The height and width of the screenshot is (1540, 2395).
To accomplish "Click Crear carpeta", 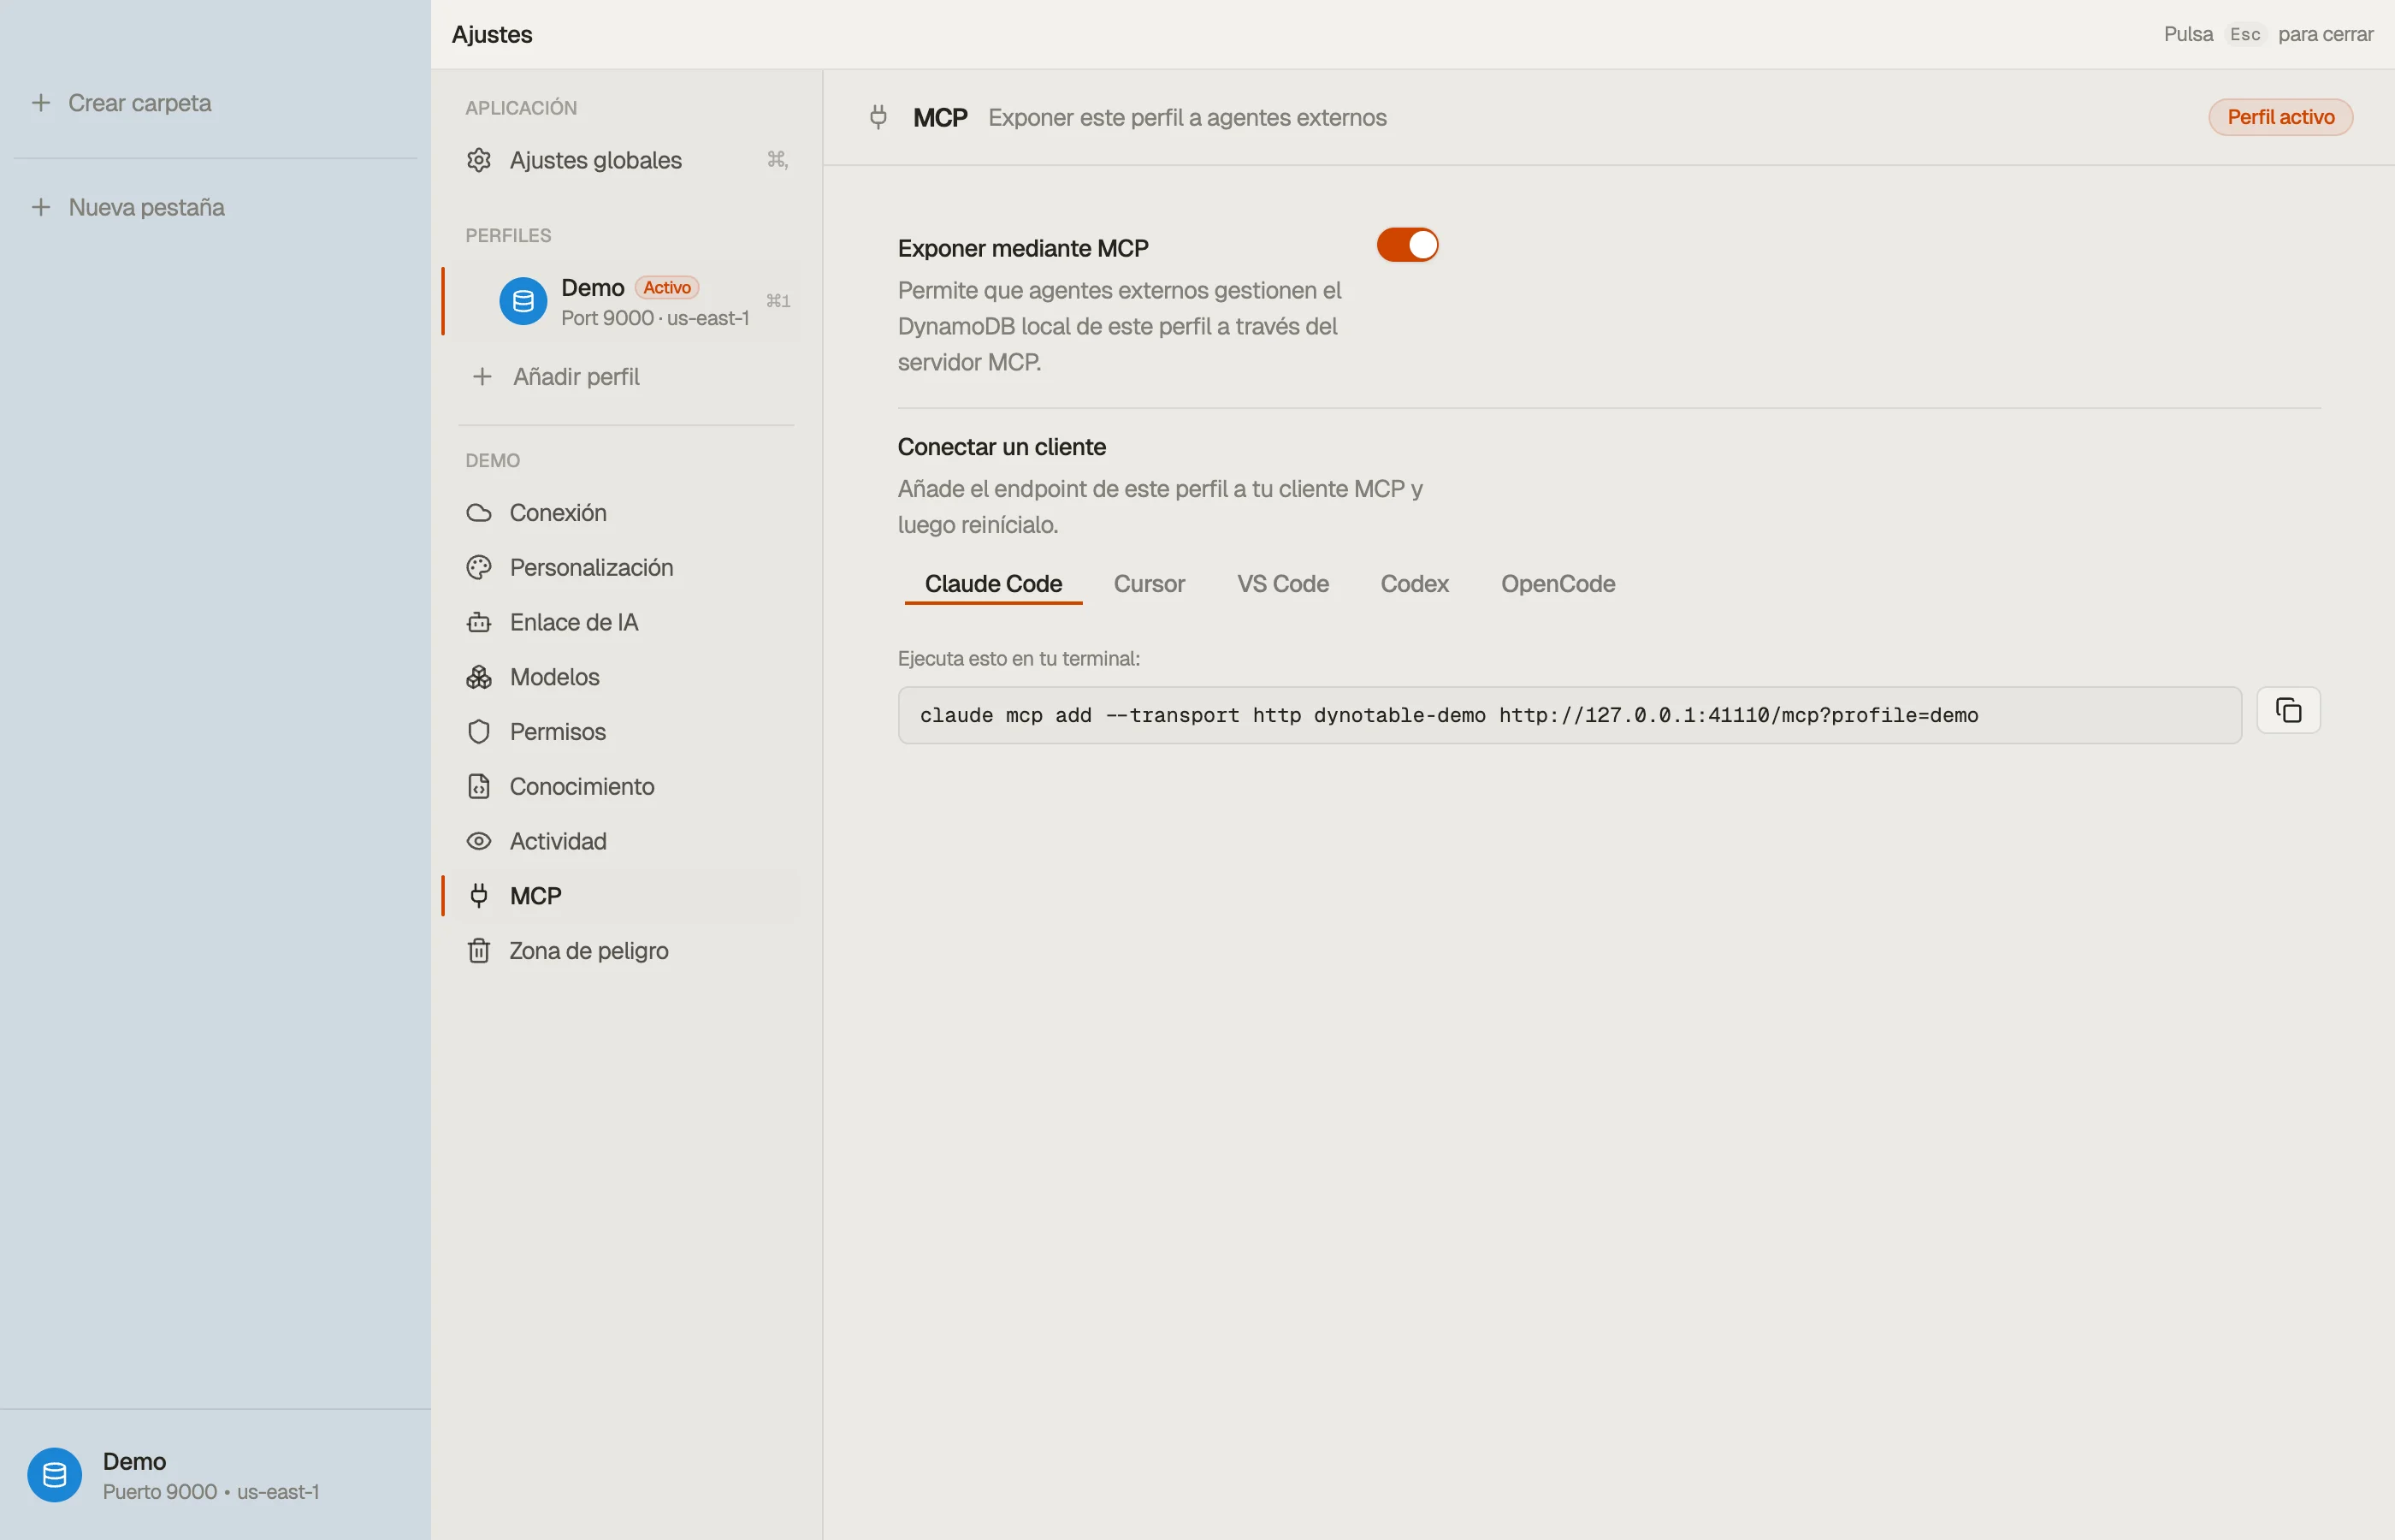I will [x=139, y=103].
